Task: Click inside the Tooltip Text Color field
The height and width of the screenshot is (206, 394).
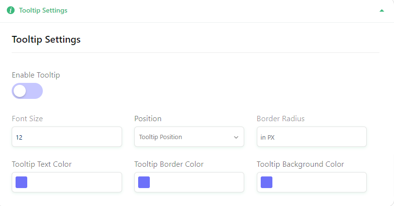Action: [x=67, y=182]
